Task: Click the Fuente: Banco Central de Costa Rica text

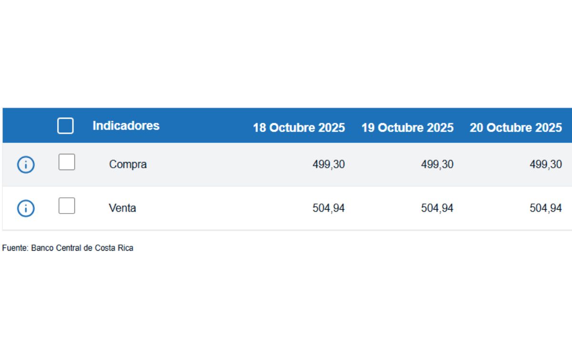Action: pyautogui.click(x=68, y=248)
